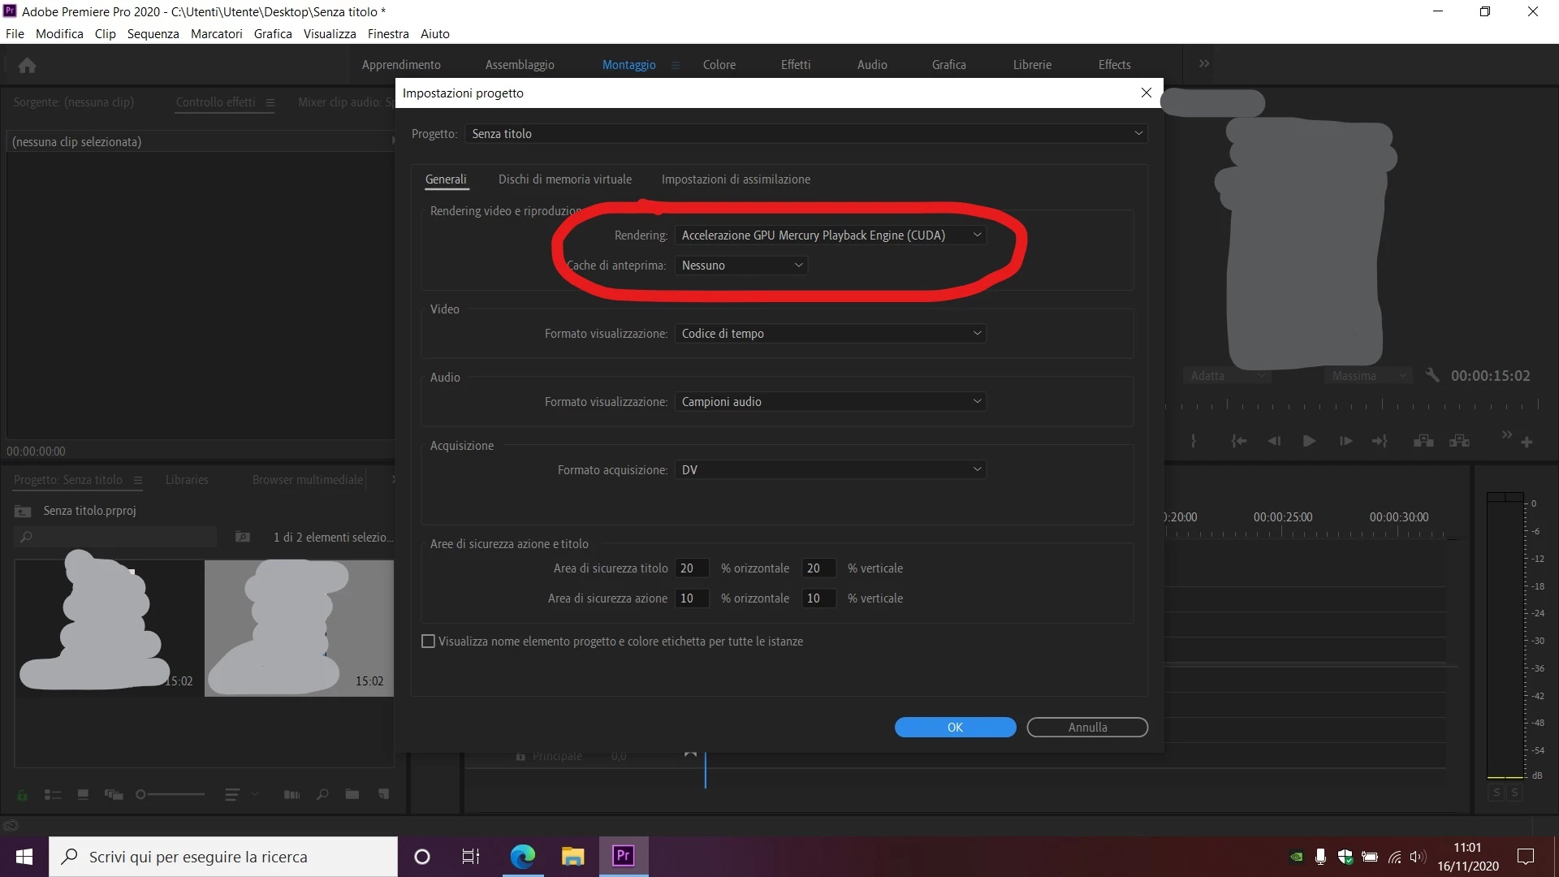1559x877 pixels.
Task: Click the New Bin folder icon
Action: click(x=352, y=794)
